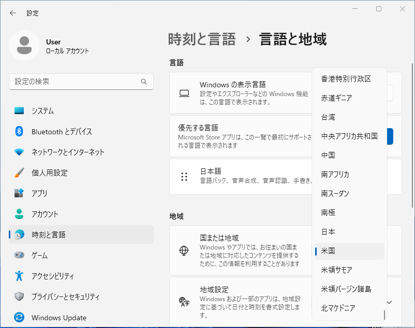Select 香港特別行政区 from region list
Image resolution: width=415 pixels, height=328 pixels.
[349, 79]
